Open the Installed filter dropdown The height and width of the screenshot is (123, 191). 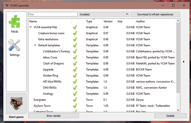[x=104, y=14]
